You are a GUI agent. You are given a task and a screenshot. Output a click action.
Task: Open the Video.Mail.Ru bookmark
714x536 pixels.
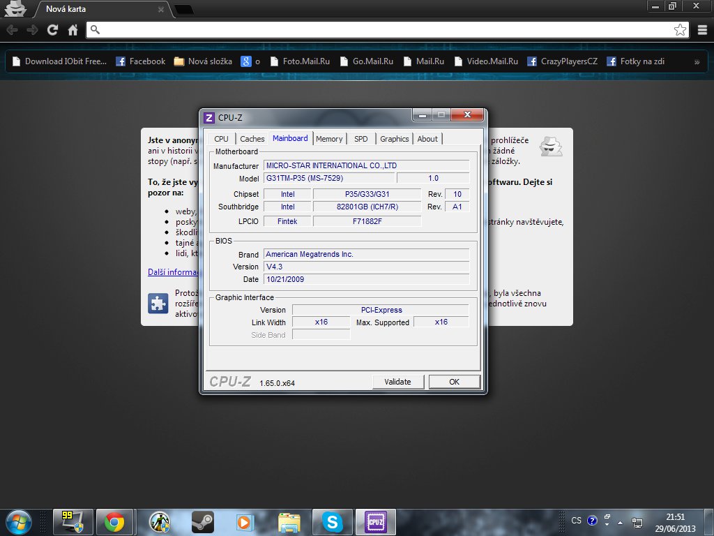(486, 61)
